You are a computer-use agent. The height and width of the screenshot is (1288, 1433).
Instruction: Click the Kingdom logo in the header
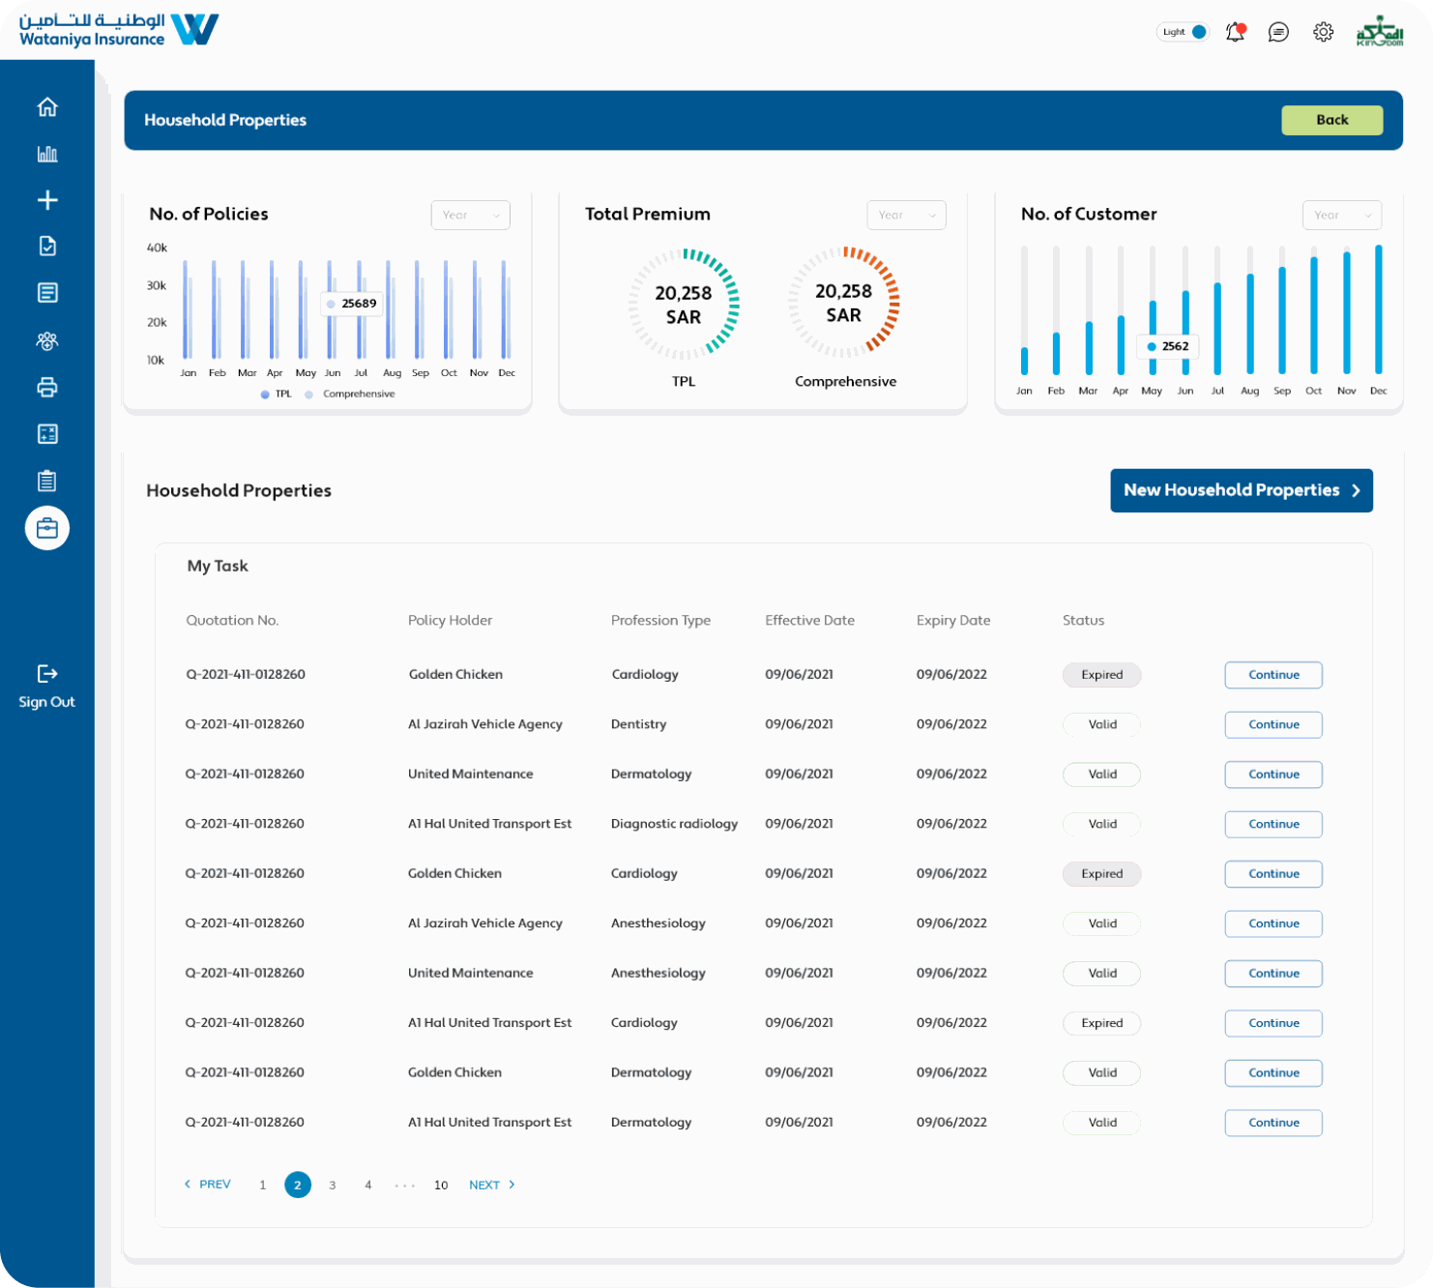[1380, 31]
